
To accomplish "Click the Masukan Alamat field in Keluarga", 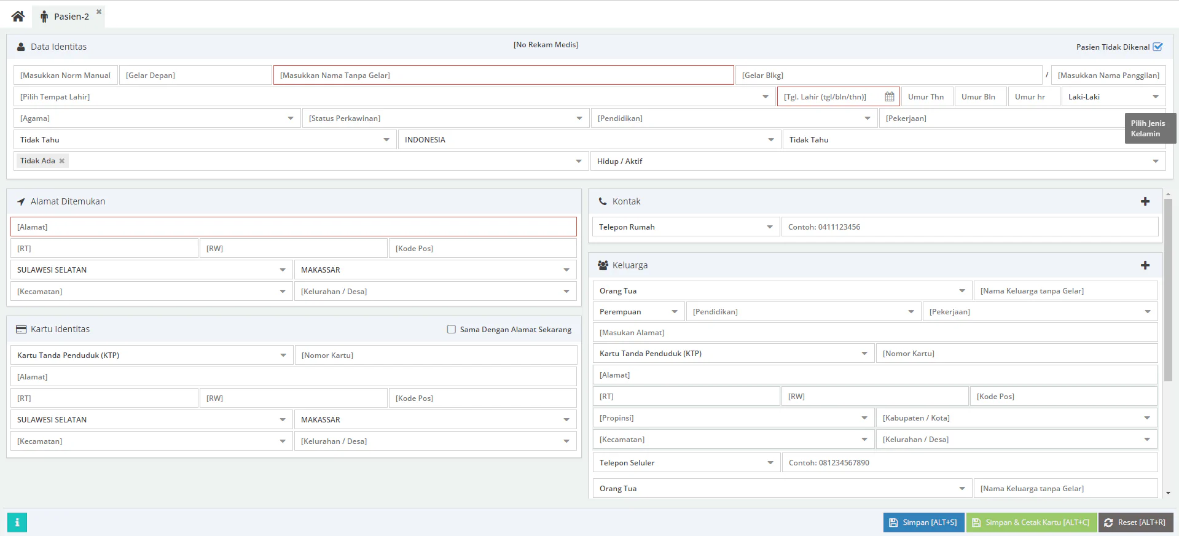I will pos(875,332).
